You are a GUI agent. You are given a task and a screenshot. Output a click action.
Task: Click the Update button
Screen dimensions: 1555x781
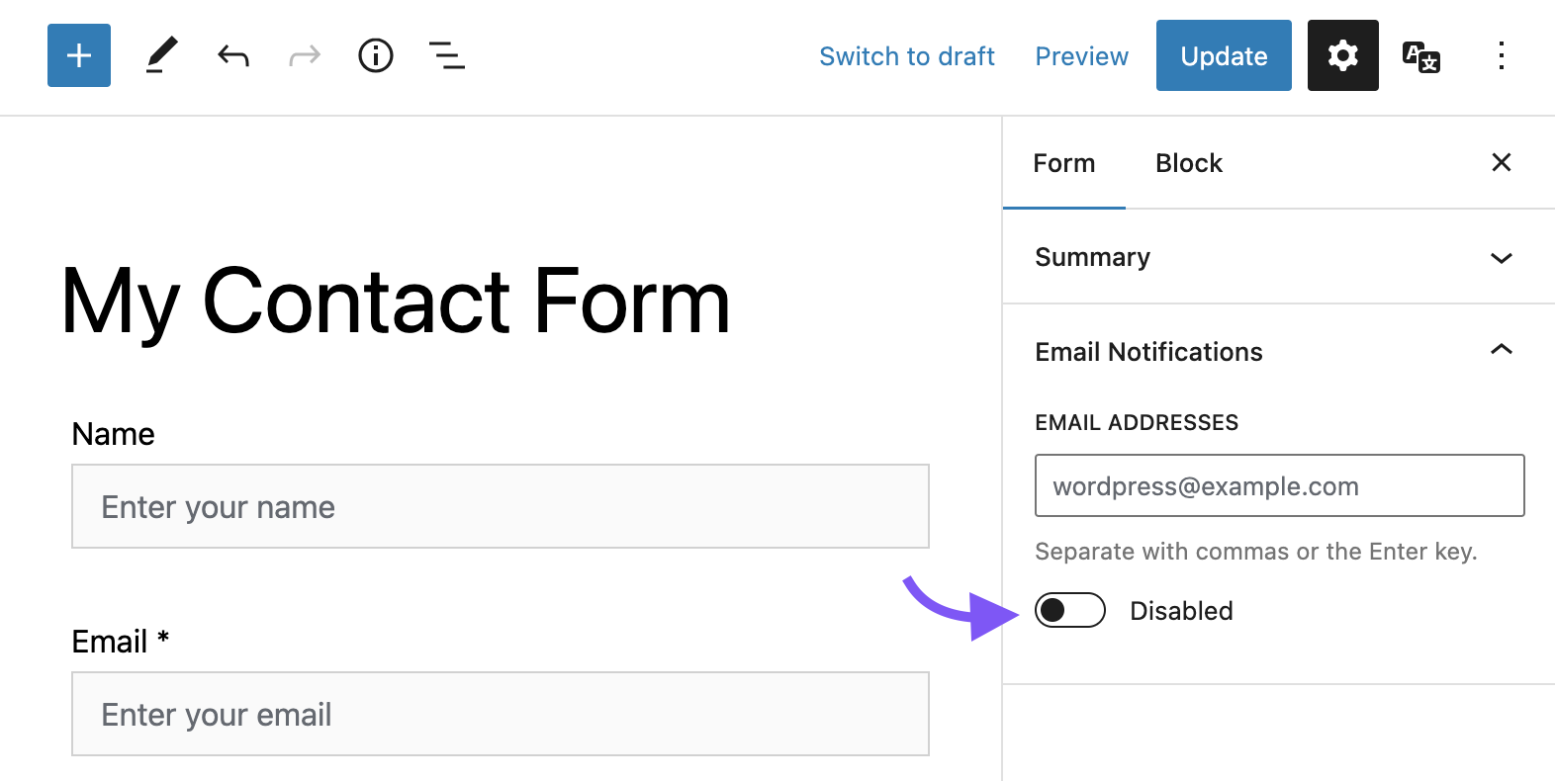click(x=1224, y=55)
